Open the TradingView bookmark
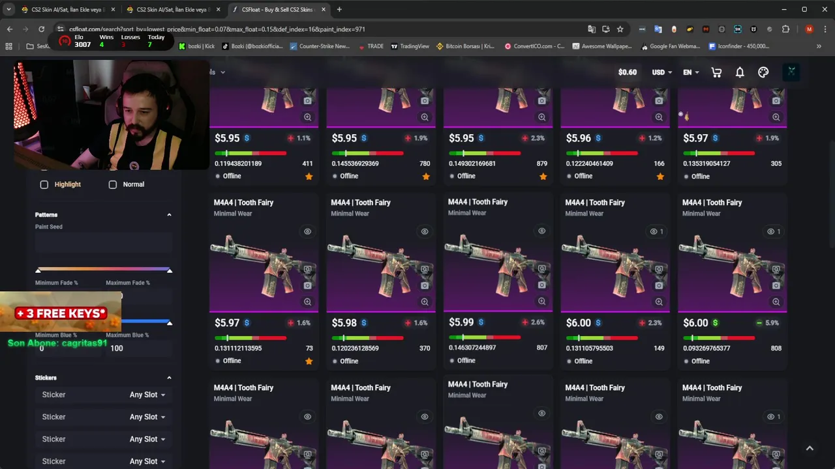This screenshot has height=469, width=835. tap(410, 46)
